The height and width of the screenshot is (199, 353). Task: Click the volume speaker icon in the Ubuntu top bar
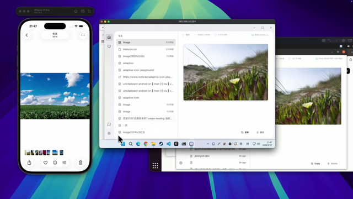point(349,46)
